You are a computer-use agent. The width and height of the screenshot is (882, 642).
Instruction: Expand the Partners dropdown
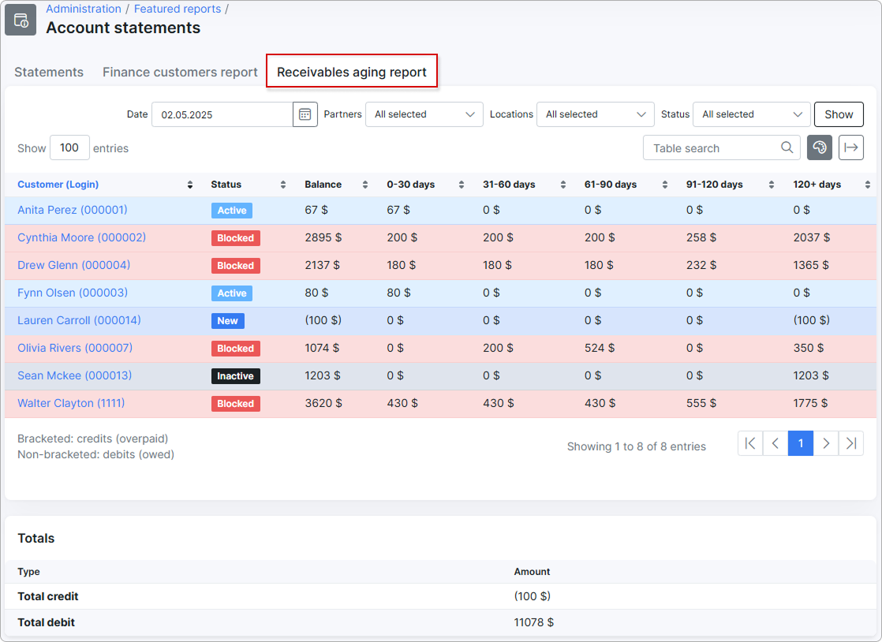424,114
